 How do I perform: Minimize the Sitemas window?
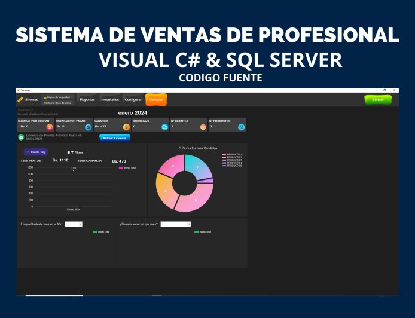pos(376,90)
